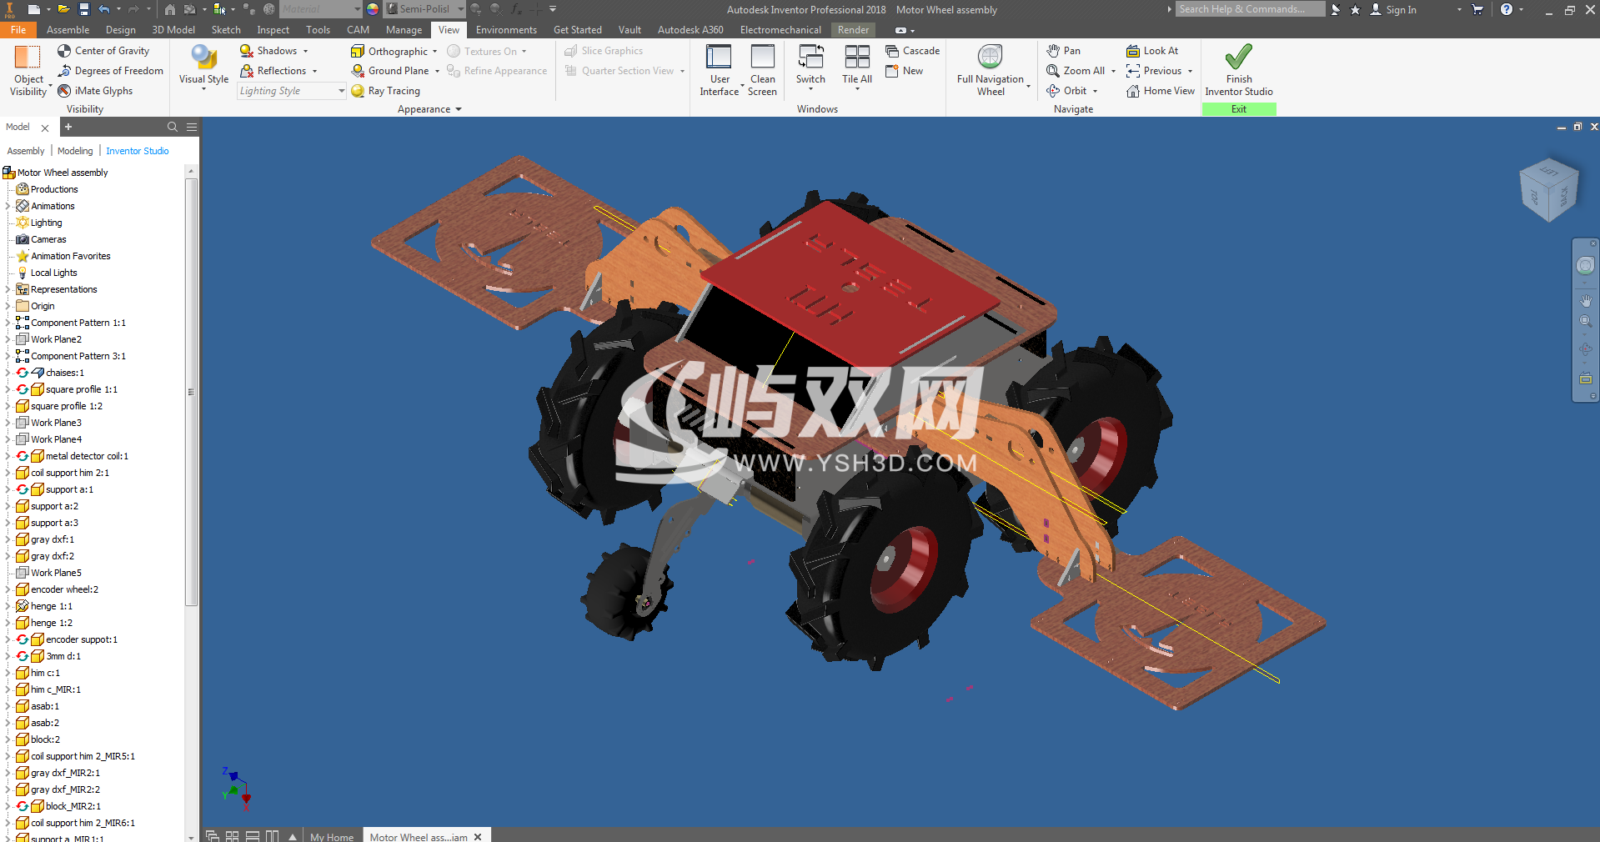This screenshot has height=842, width=1600.
Task: Open the Object Visibility tool
Action: [28, 72]
